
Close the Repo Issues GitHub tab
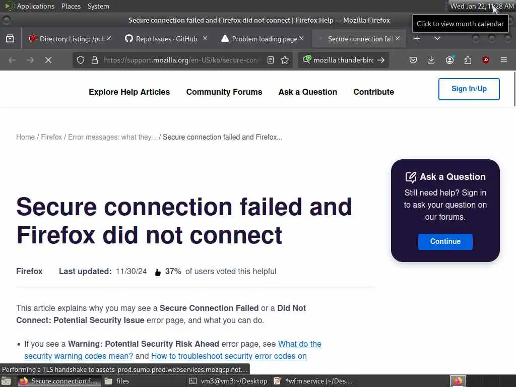[x=205, y=38]
